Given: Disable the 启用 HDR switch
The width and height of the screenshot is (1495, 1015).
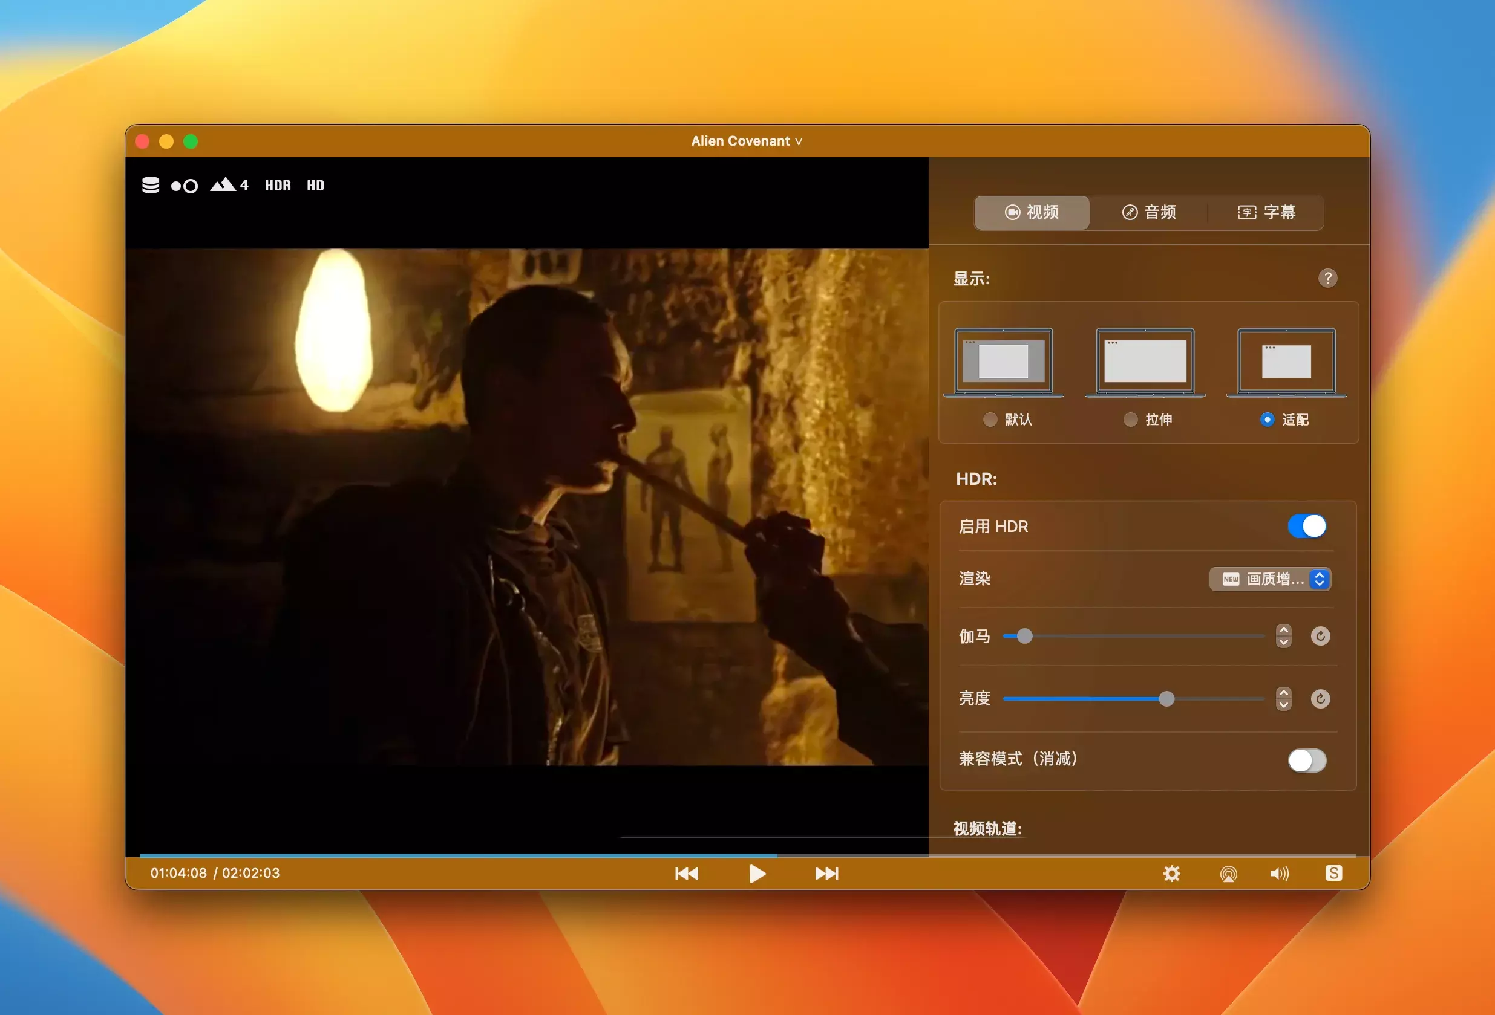Looking at the screenshot, I should [x=1306, y=526].
